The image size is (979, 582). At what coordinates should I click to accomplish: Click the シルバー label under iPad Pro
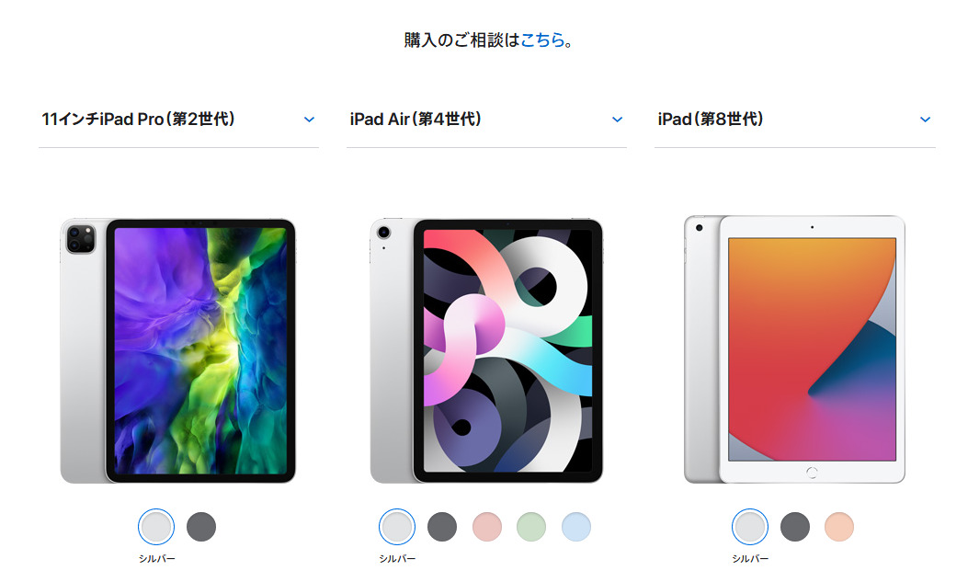click(156, 559)
